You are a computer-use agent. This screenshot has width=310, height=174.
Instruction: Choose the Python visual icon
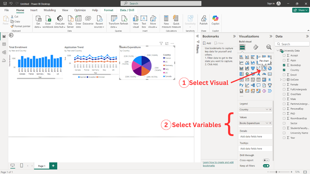241,85
